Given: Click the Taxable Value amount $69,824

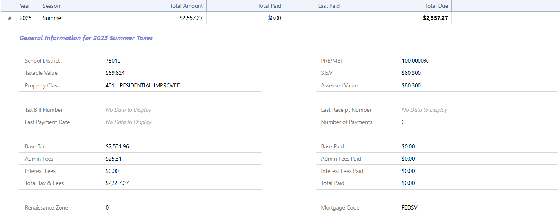Looking at the screenshot, I should [x=115, y=73].
